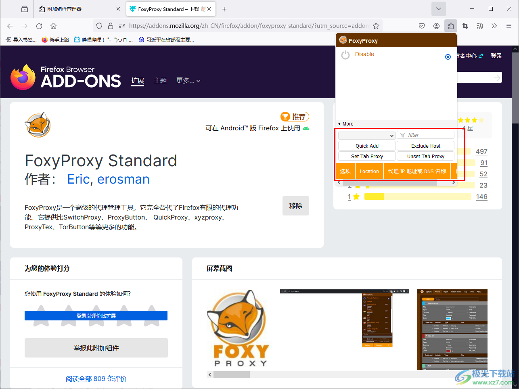The height and width of the screenshot is (389, 519).
Task: Click the 举报此附加组件 button
Action: point(96,348)
